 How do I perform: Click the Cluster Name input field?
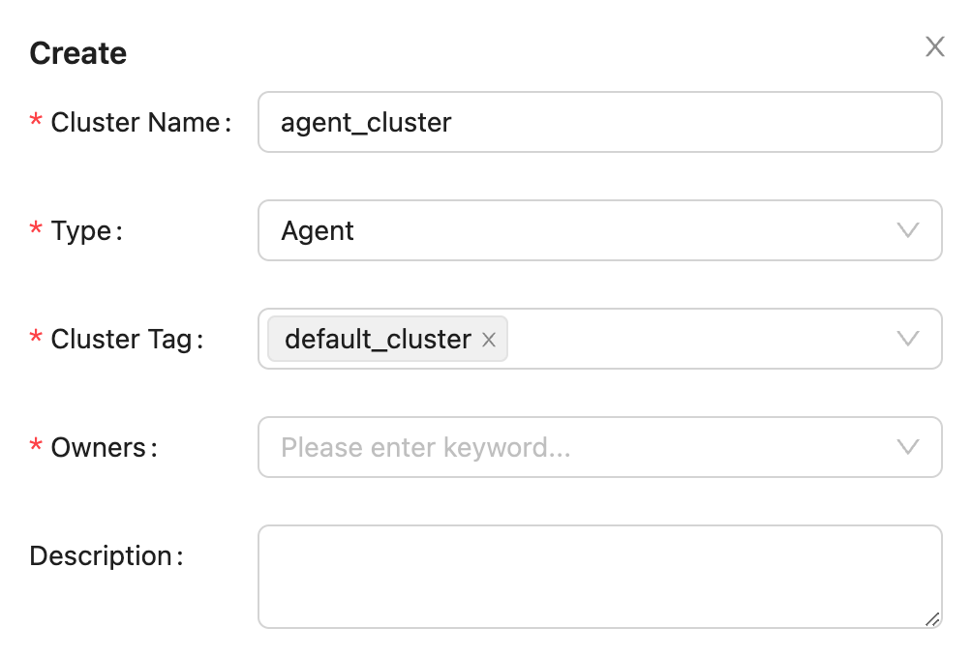coord(599,123)
